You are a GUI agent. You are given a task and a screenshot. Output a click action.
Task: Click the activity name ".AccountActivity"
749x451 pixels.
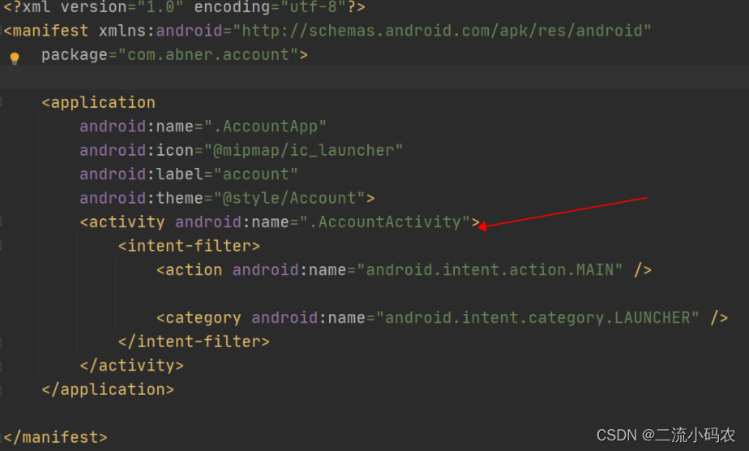(x=385, y=222)
